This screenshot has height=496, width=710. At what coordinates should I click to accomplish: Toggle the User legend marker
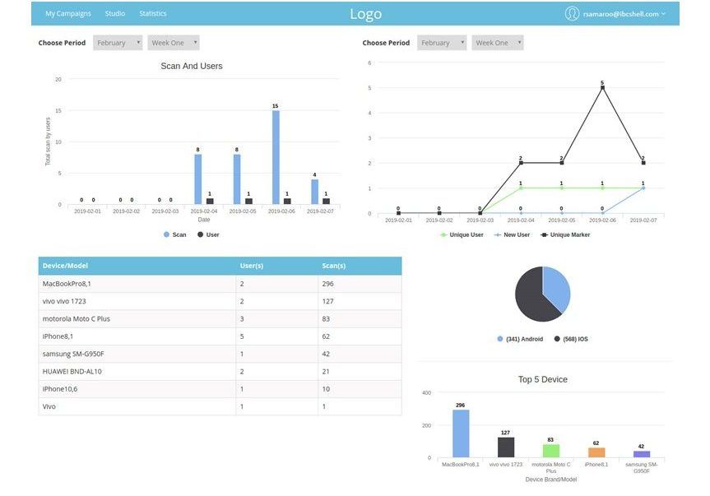pyautogui.click(x=200, y=234)
